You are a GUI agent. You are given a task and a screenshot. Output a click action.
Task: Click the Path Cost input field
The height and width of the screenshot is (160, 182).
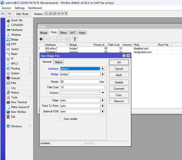[82, 87]
